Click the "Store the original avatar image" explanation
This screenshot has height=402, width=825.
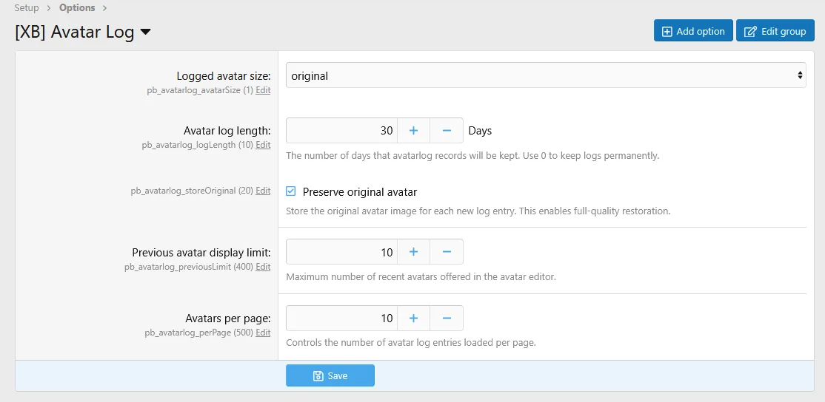click(x=478, y=211)
